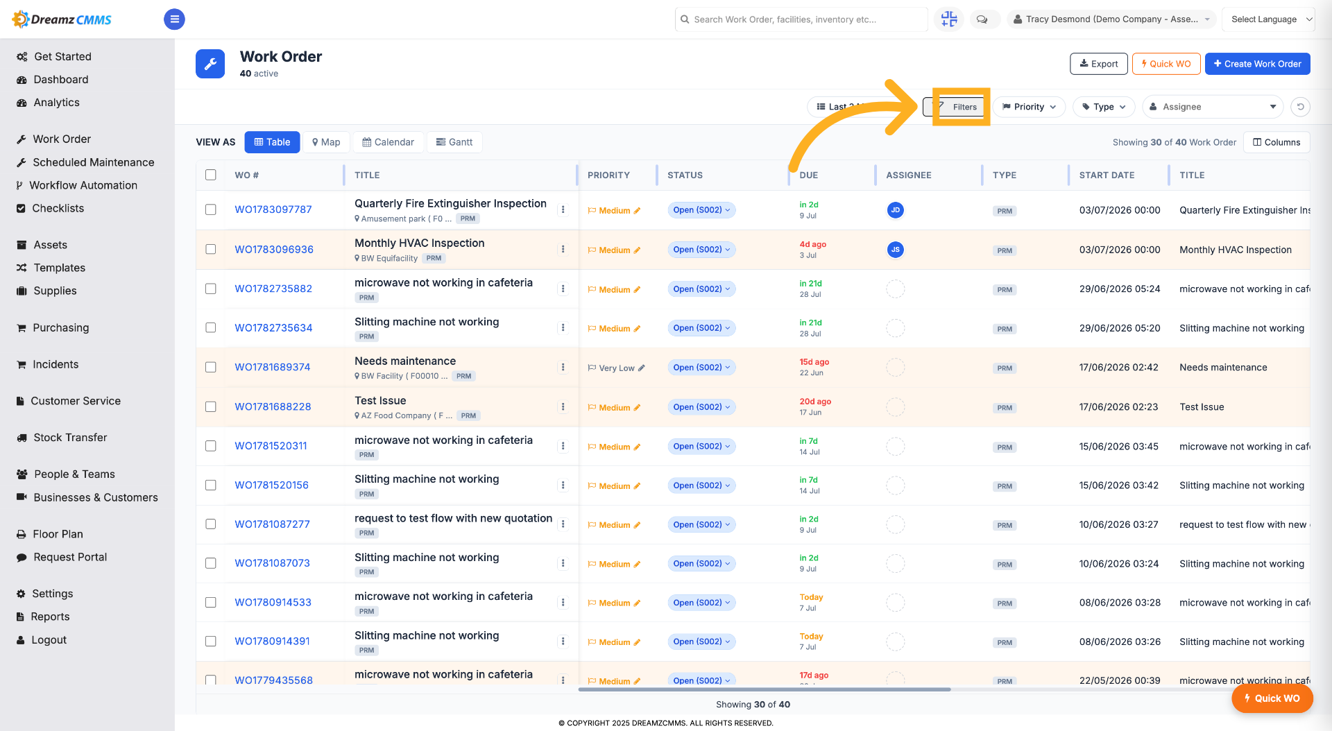Screen dimensions: 1332x731
Task: Check the box for WO1782735634
Action: [211, 327]
